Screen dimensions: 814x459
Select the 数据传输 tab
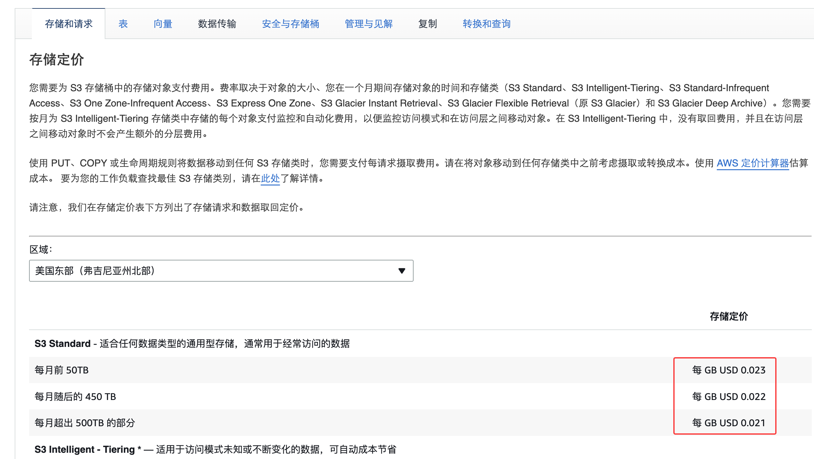217,24
